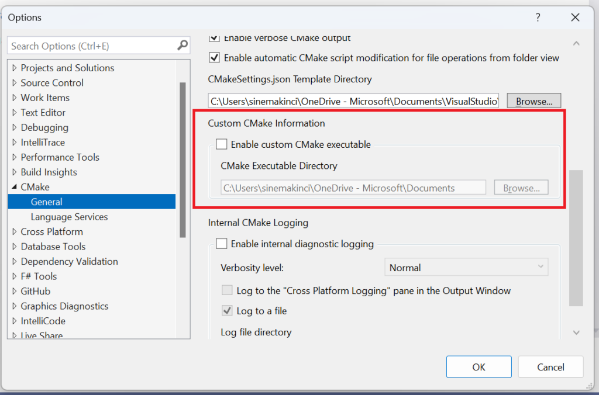The height and width of the screenshot is (395, 599).
Task: Uncheck Enable verbose CMake output
Action: click(x=215, y=37)
